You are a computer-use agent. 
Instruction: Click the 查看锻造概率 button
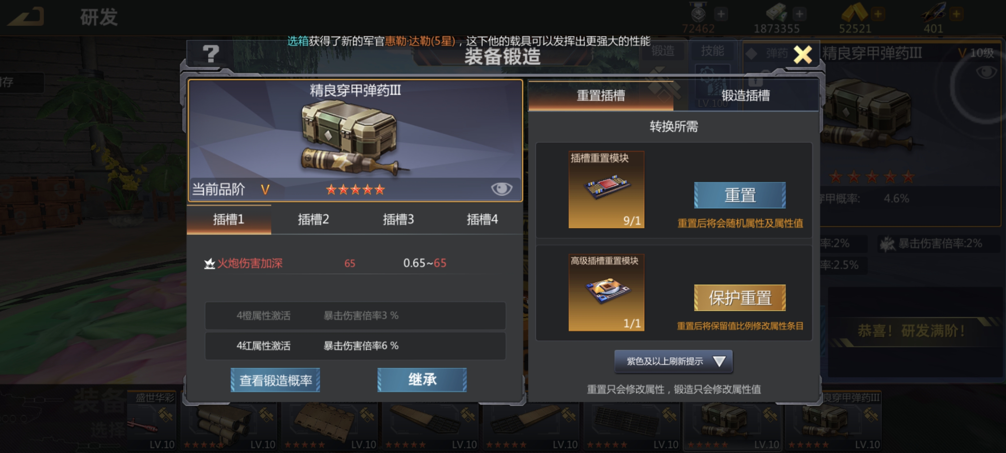pyautogui.click(x=275, y=380)
